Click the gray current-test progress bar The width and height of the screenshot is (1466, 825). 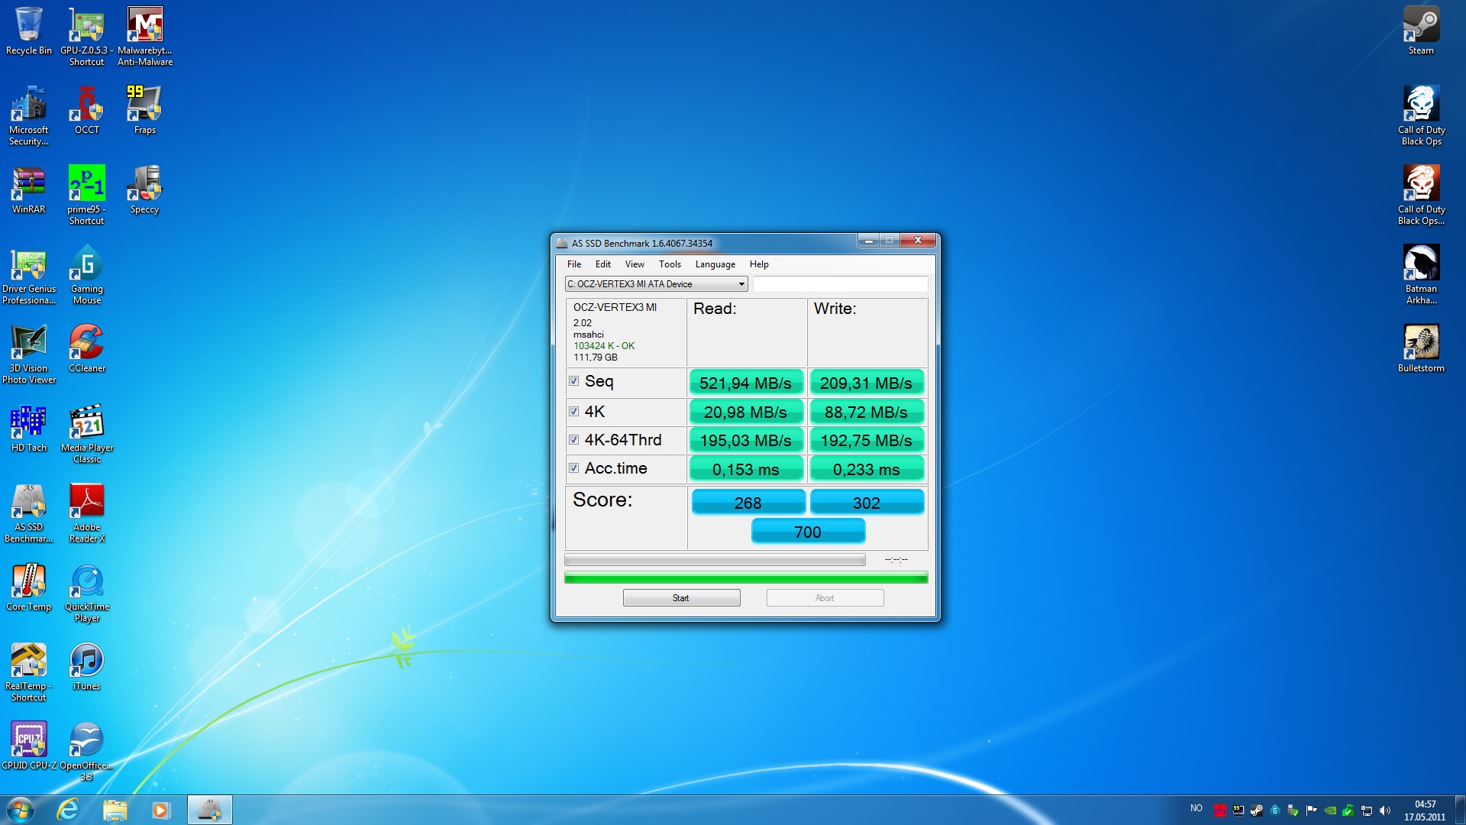coord(715,560)
